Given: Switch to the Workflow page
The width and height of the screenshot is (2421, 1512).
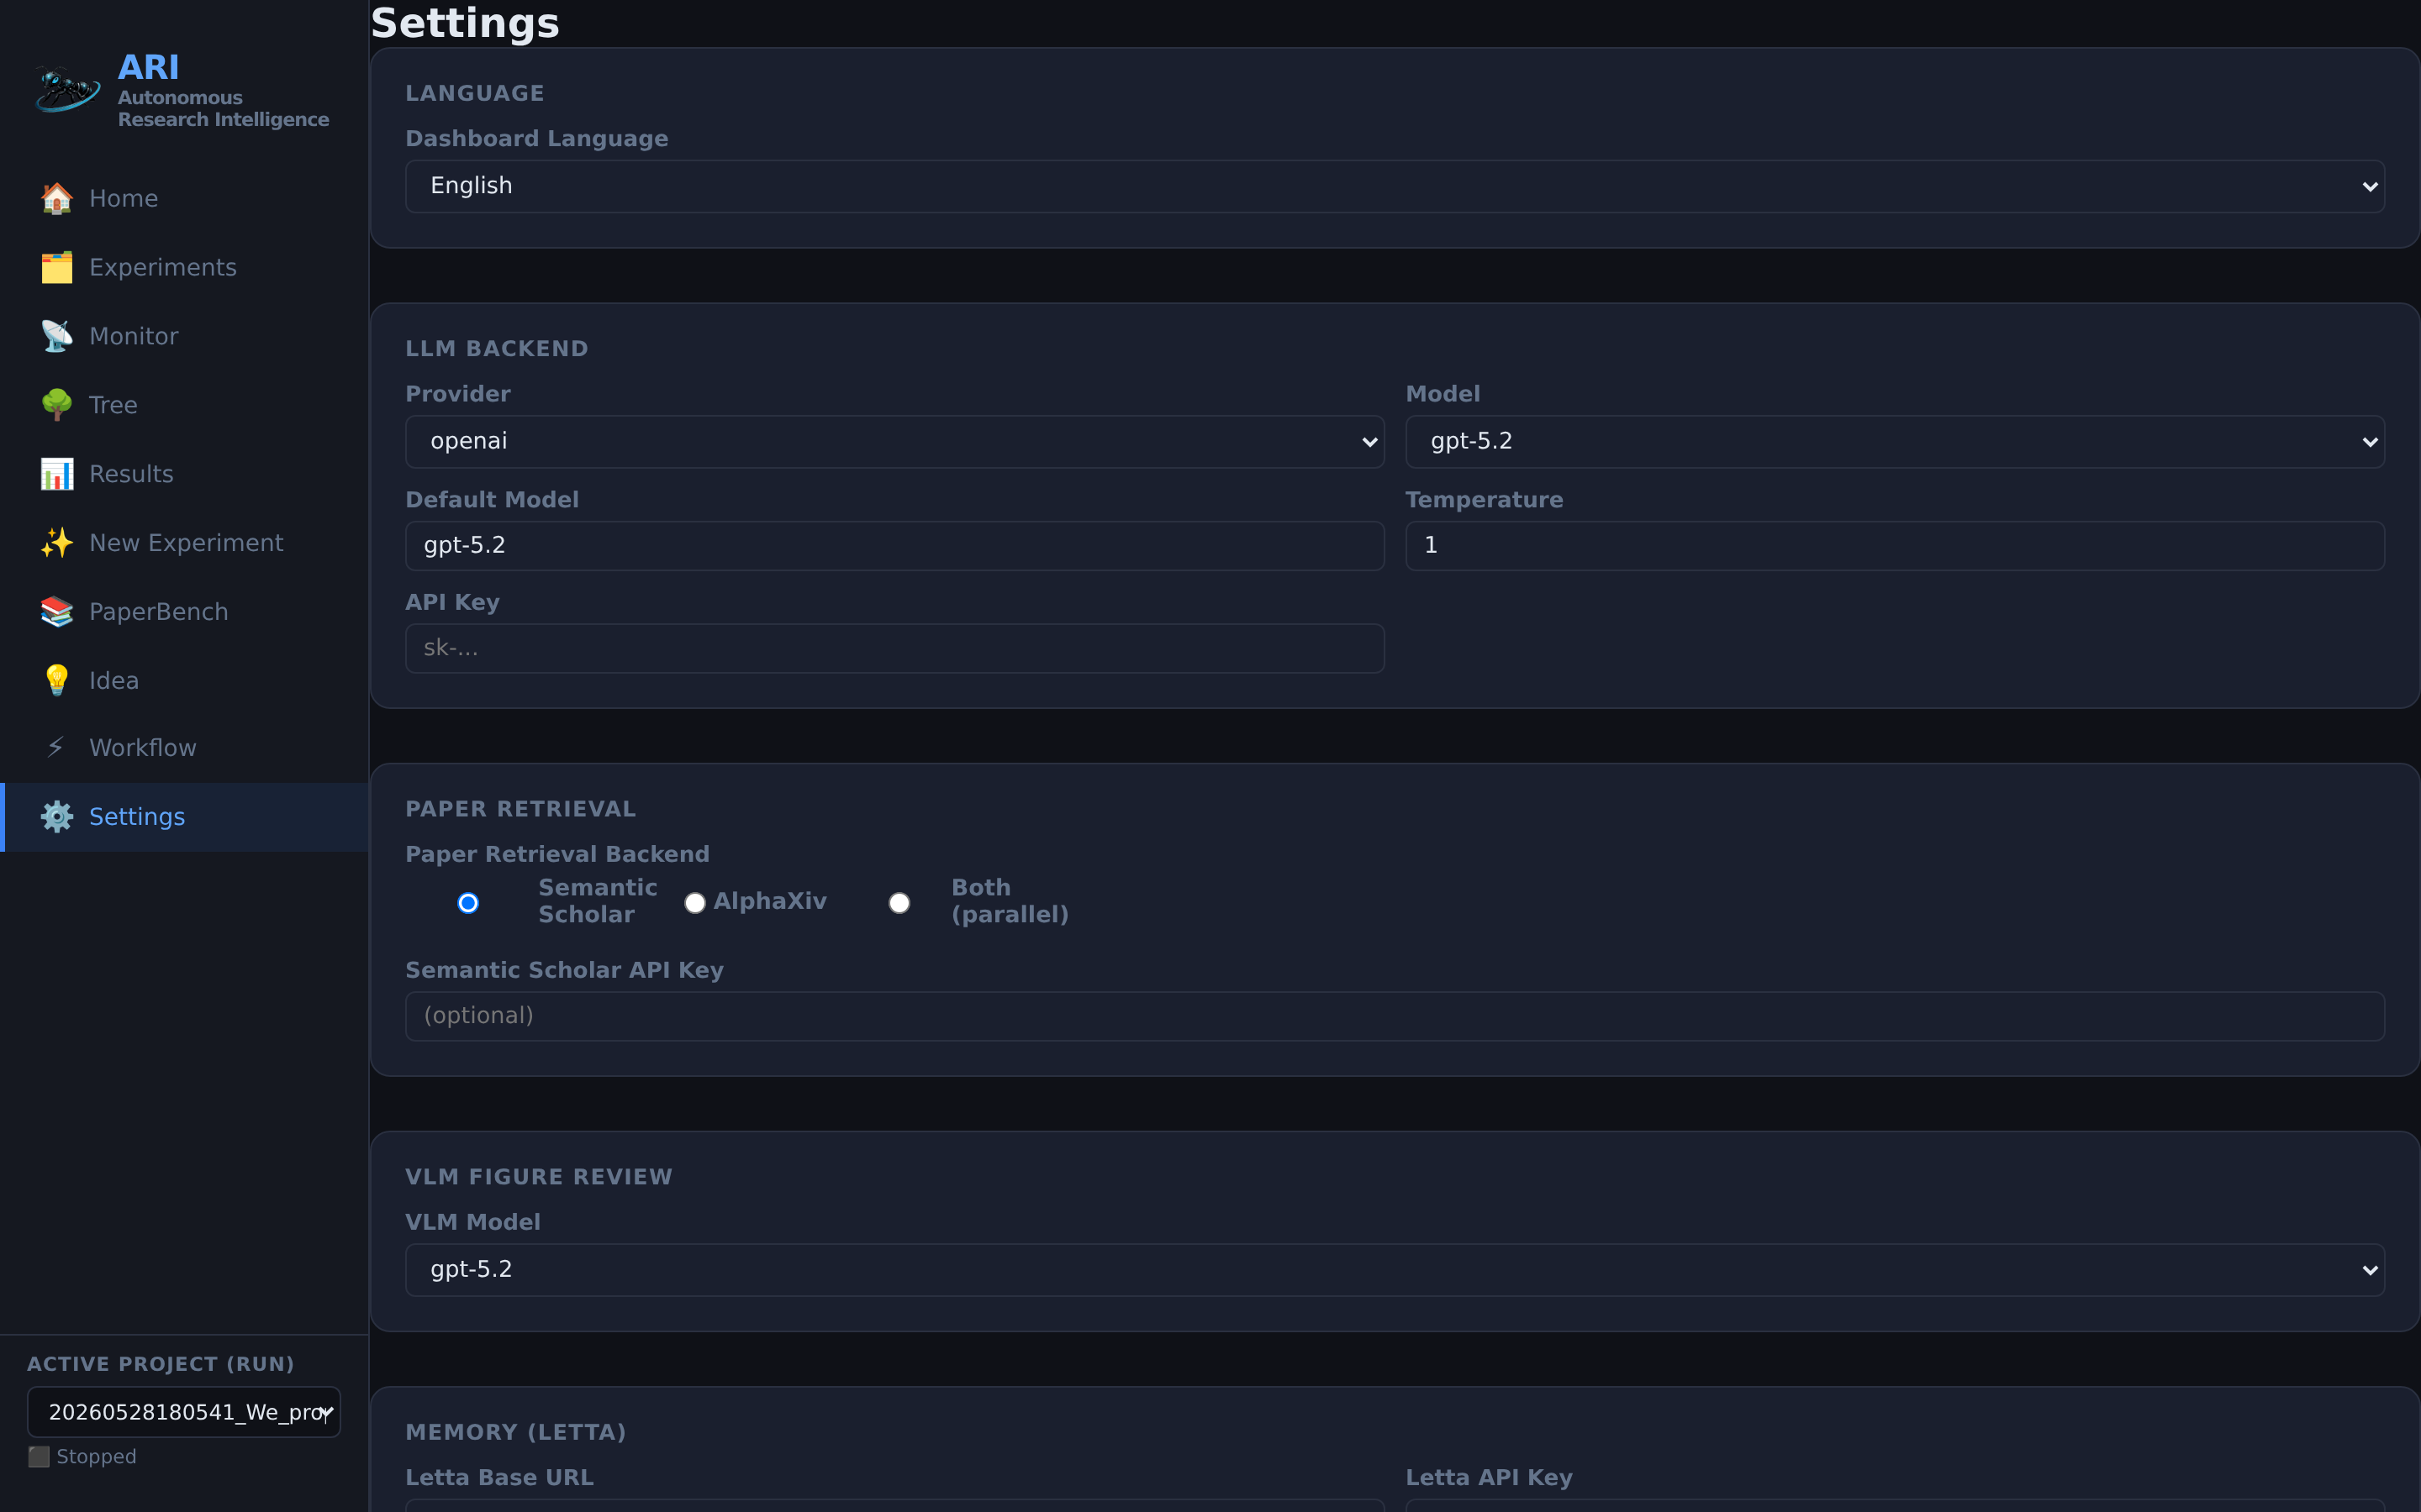Looking at the screenshot, I should pos(185,748).
